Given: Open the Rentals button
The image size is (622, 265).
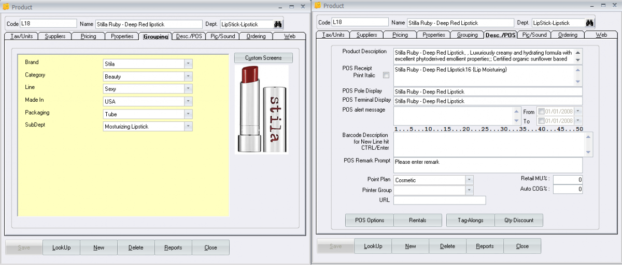Looking at the screenshot, I should coord(418,220).
